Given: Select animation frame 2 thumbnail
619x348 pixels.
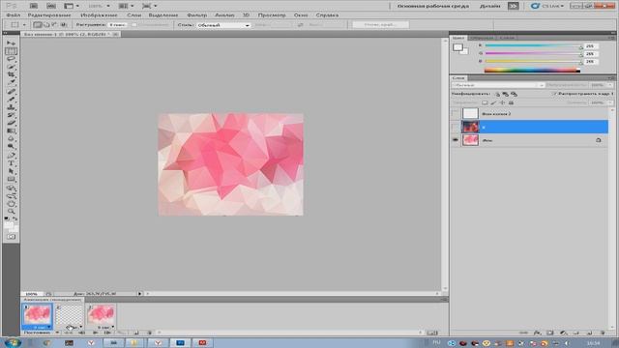Looking at the screenshot, I should point(69,314).
